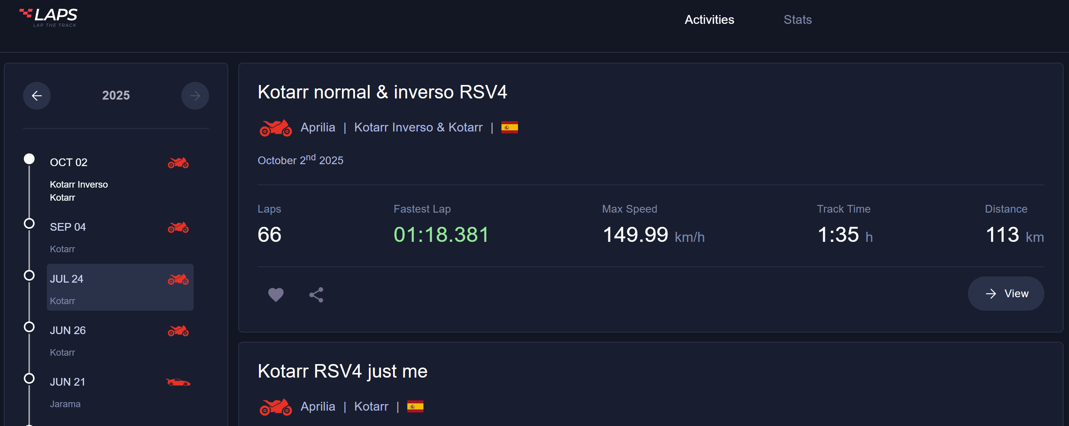Click the Spanish flag icon on the top activity card

(x=508, y=128)
